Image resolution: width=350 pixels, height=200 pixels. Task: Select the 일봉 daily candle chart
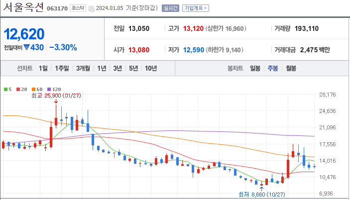(x=255, y=68)
